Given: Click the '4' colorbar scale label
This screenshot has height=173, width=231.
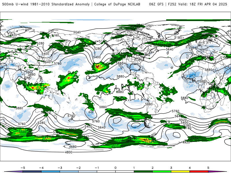Looking at the screenshot, I should point(190,168).
